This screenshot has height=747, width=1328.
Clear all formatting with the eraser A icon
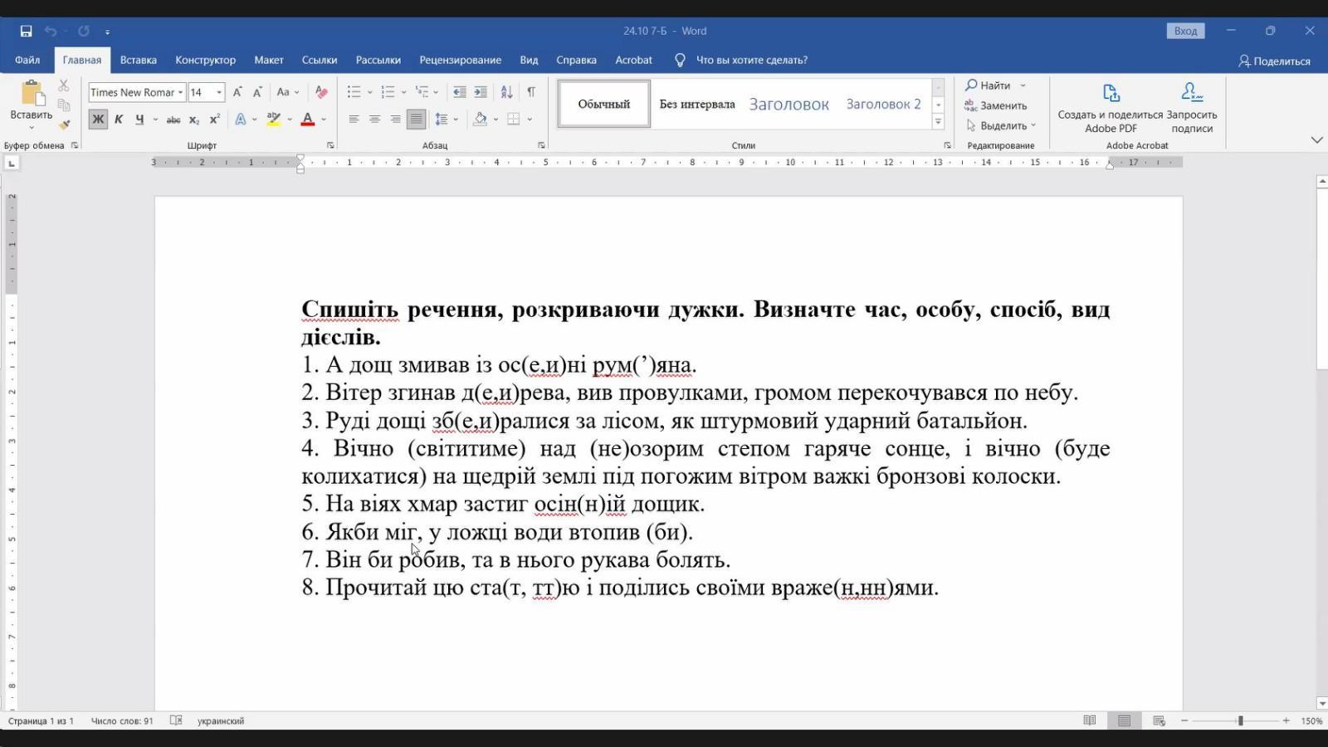pos(321,92)
